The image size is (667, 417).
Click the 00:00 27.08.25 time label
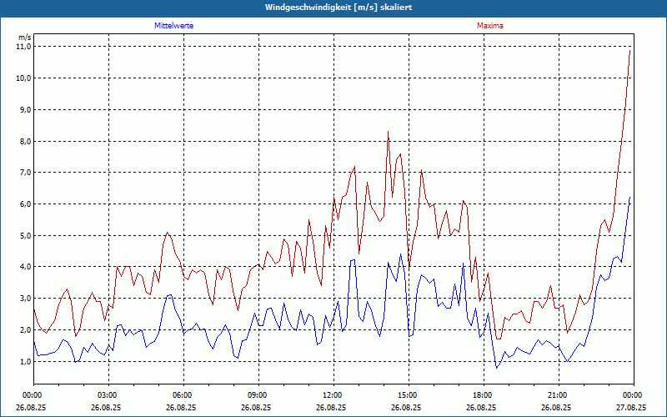coord(631,401)
